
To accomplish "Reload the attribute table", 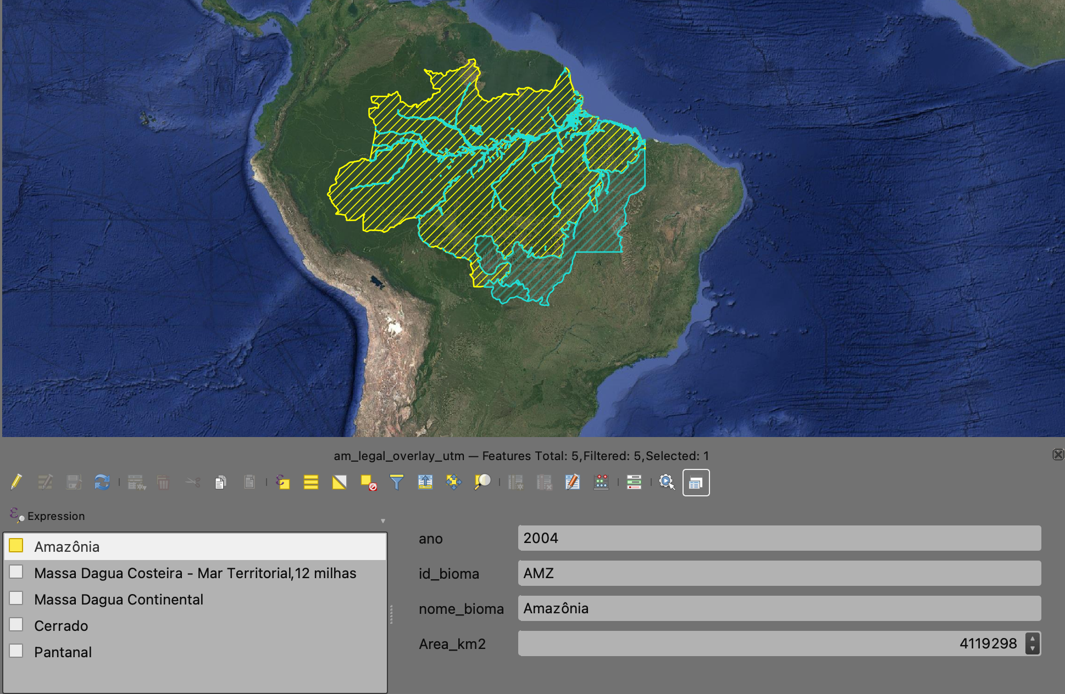I will point(102,482).
